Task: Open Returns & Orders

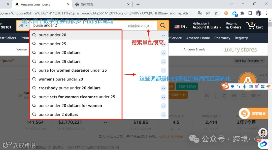Action: coord(234,25)
